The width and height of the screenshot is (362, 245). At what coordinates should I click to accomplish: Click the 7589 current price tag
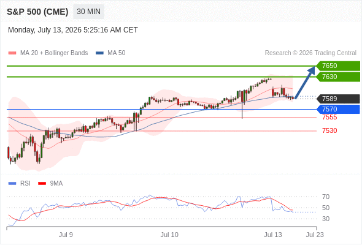[338, 99]
